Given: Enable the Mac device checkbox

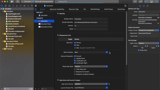Looking at the screenshot, I should click(x=75, y=48).
